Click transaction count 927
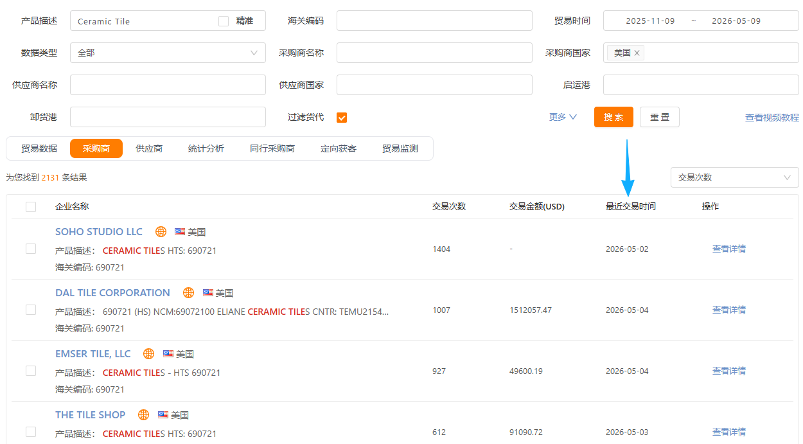The height and width of the screenshot is (444, 803). point(439,371)
